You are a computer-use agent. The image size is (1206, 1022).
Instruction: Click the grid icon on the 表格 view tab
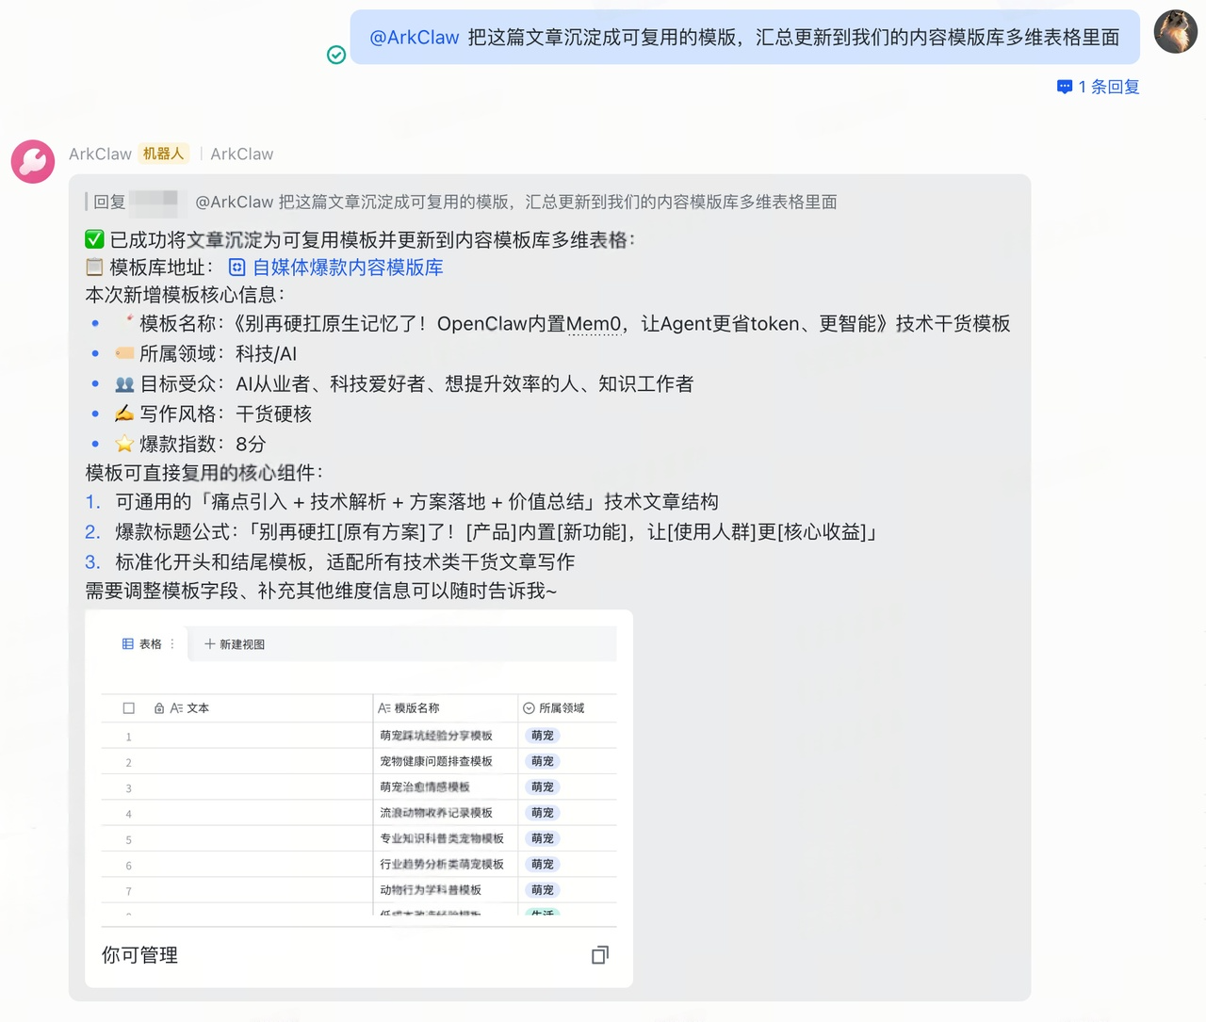[128, 643]
